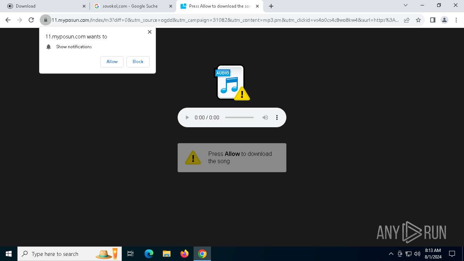This screenshot has width=464, height=261.
Task: Toggle the browser side panel
Action: (432, 20)
